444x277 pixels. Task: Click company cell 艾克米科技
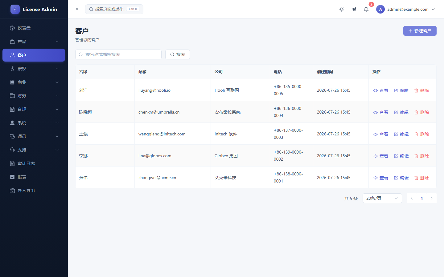[x=225, y=178]
